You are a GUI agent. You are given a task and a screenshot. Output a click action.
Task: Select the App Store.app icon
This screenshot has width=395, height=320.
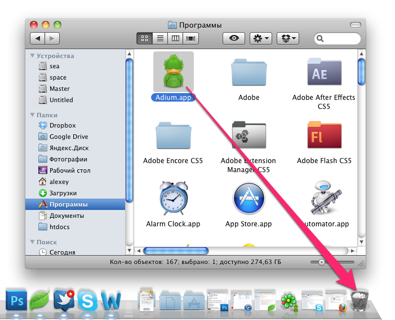point(249,198)
